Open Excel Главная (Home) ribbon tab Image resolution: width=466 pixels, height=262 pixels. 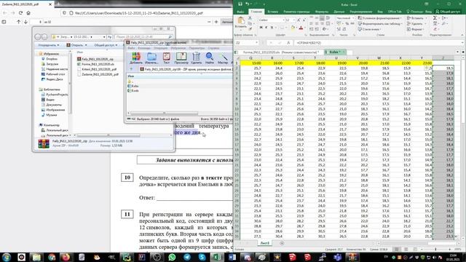[256, 12]
